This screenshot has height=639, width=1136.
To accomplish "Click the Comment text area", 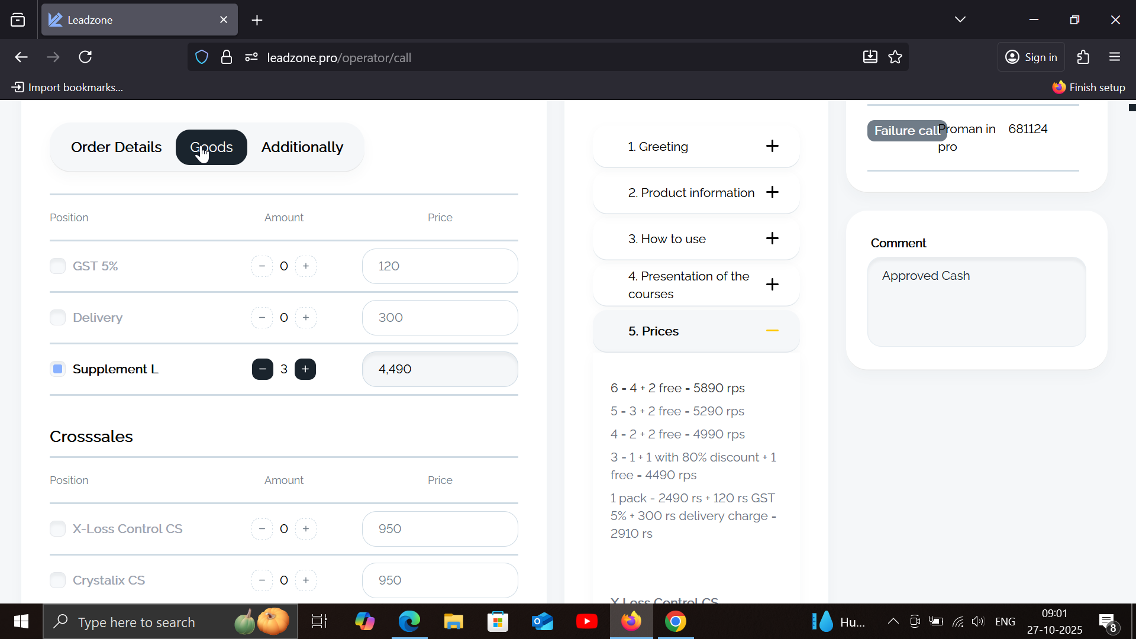I will coord(976,302).
